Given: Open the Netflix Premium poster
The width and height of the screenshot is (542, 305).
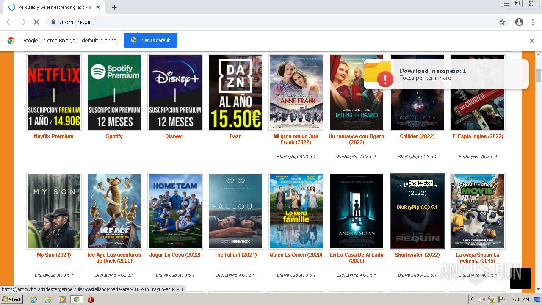Looking at the screenshot, I should 54,92.
